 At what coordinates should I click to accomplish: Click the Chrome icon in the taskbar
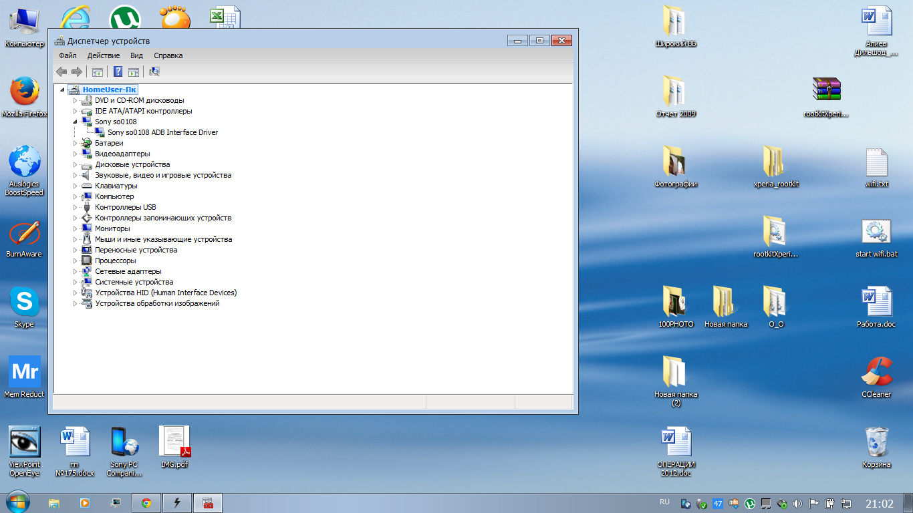click(x=146, y=503)
